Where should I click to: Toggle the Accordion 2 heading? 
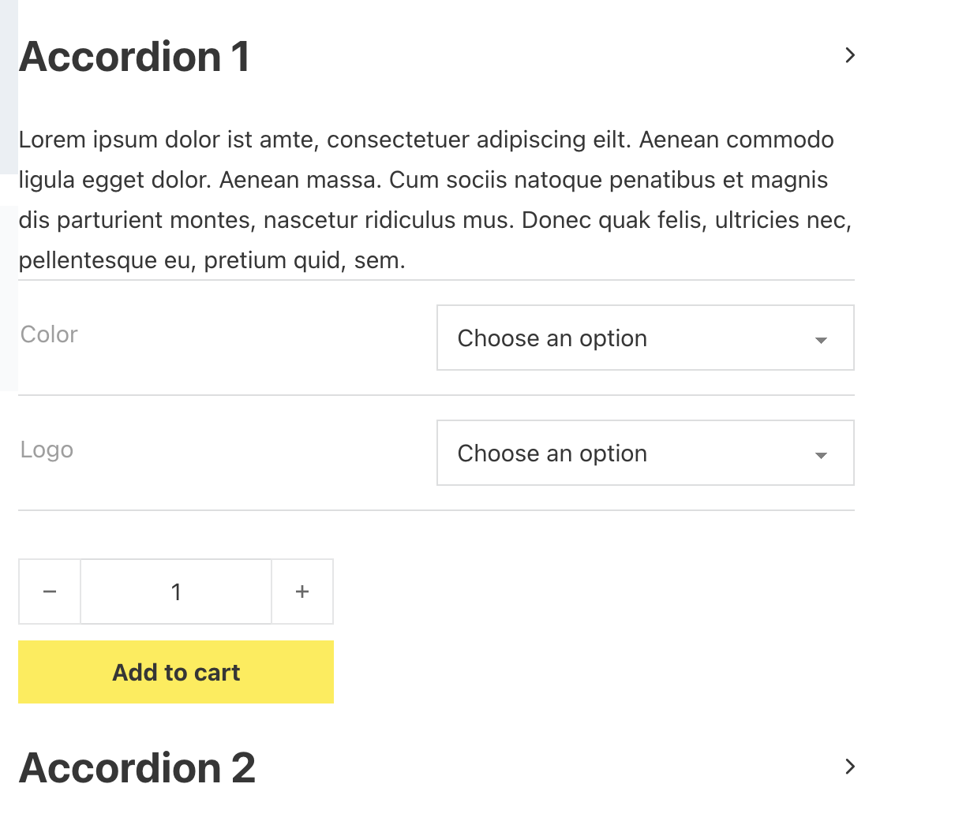(137, 768)
